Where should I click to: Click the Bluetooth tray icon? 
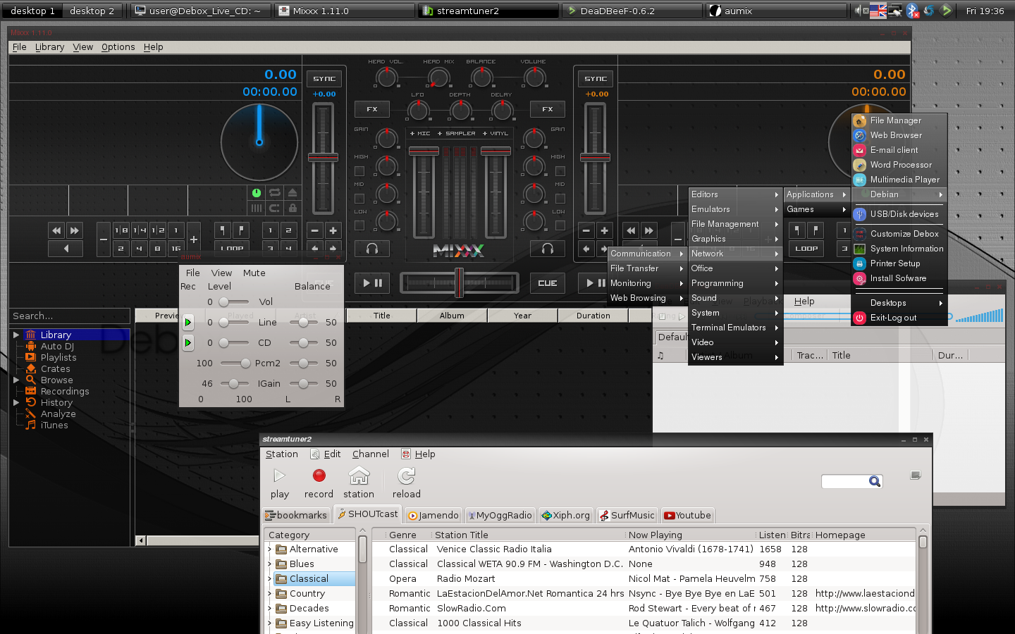pos(912,11)
